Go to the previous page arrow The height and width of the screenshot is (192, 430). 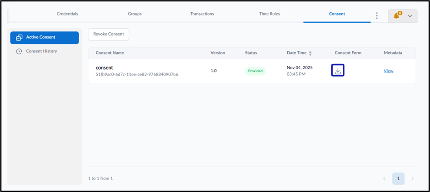[x=384, y=178]
